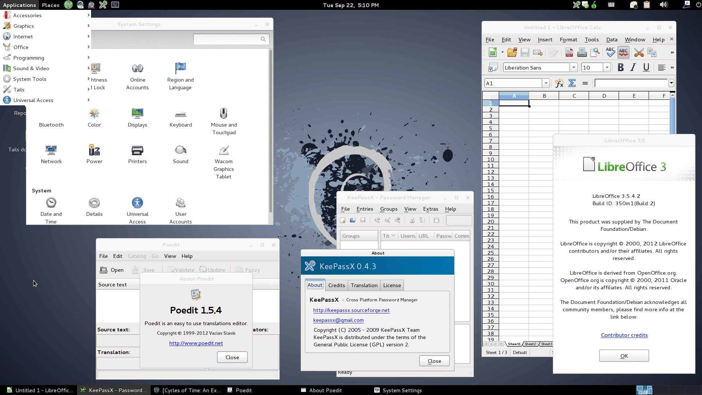Open the Data menu in Calc
Image resolution: width=702 pixels, height=395 pixels.
612,39
